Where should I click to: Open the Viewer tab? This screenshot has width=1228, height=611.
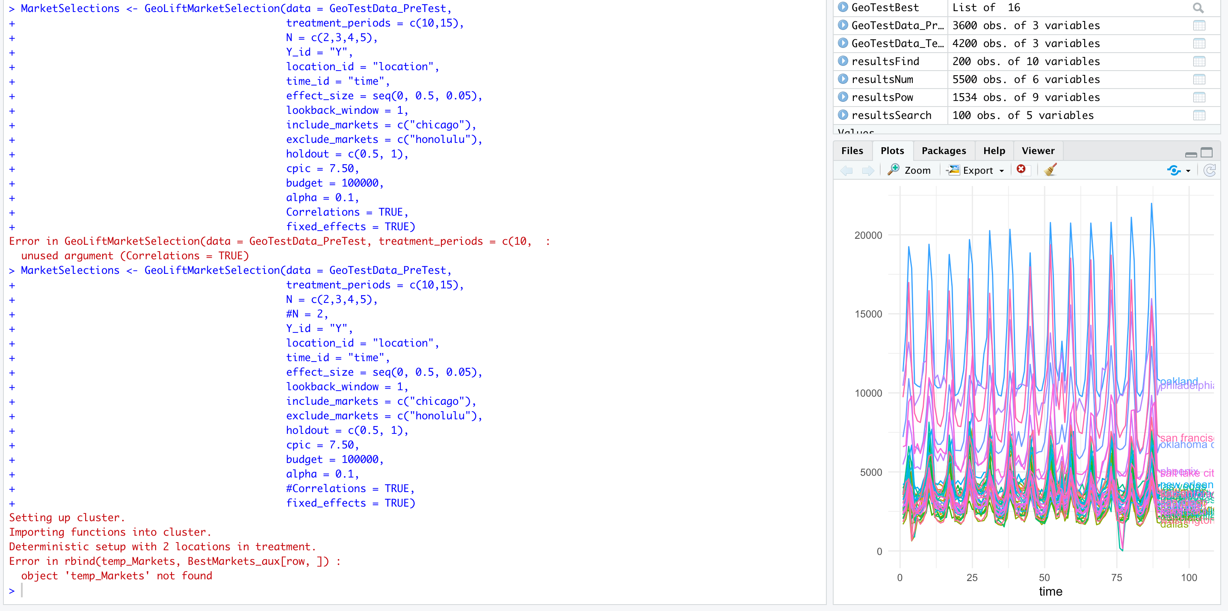click(x=1038, y=150)
